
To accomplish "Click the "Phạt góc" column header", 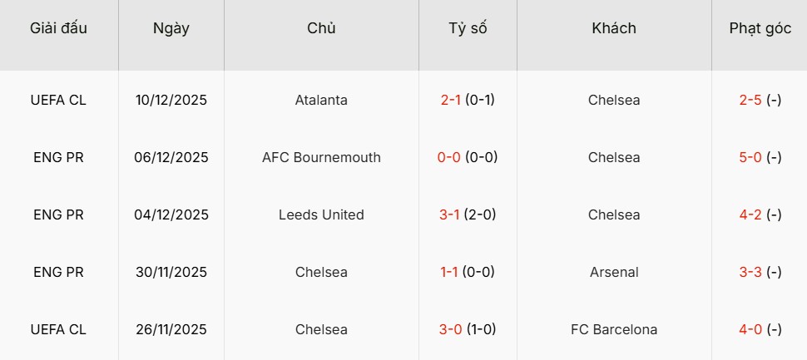I will pyautogui.click(x=760, y=28).
